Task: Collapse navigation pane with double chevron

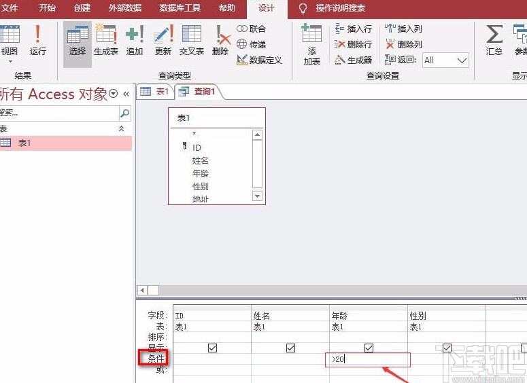Action: (x=126, y=94)
